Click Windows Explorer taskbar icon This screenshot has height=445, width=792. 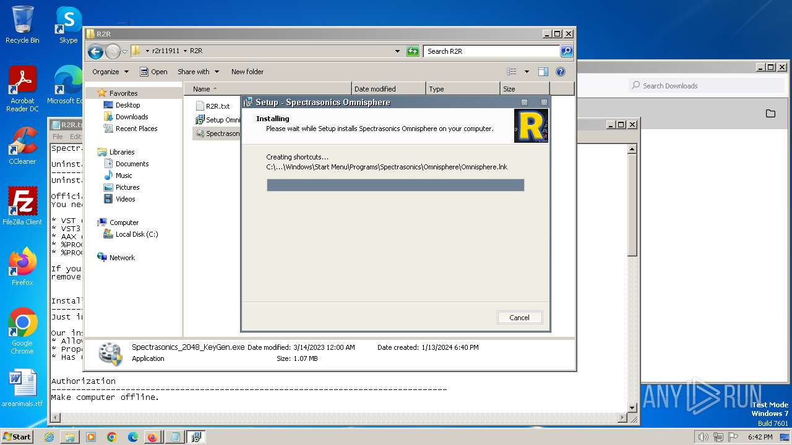pyautogui.click(x=70, y=437)
